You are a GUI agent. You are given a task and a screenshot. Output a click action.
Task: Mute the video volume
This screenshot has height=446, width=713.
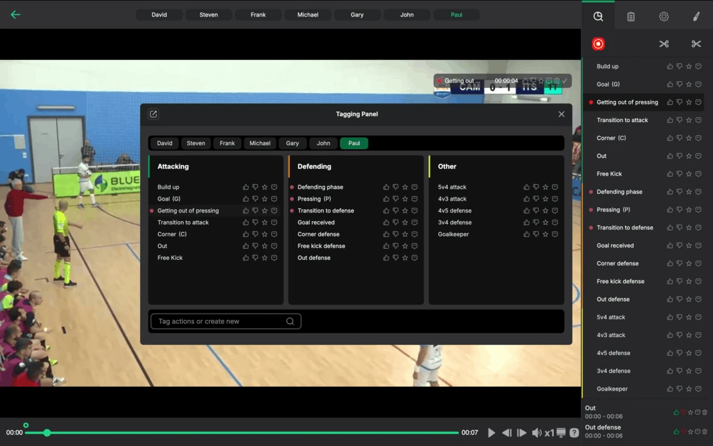537,432
